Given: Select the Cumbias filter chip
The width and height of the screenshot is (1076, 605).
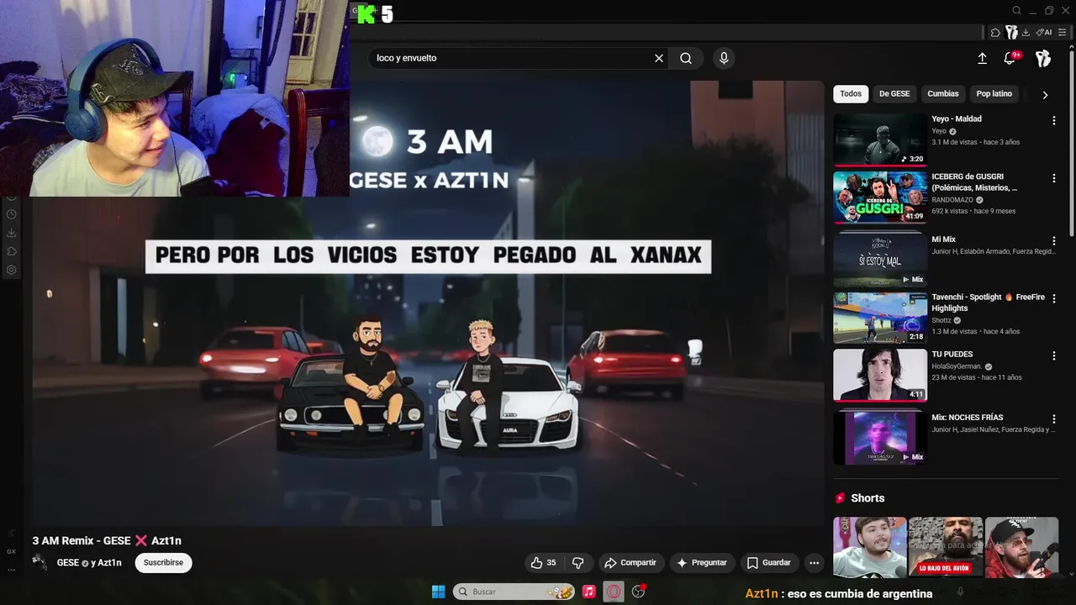Looking at the screenshot, I should pos(943,93).
